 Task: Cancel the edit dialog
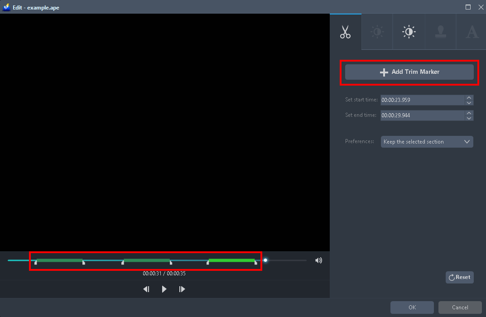pos(460,307)
